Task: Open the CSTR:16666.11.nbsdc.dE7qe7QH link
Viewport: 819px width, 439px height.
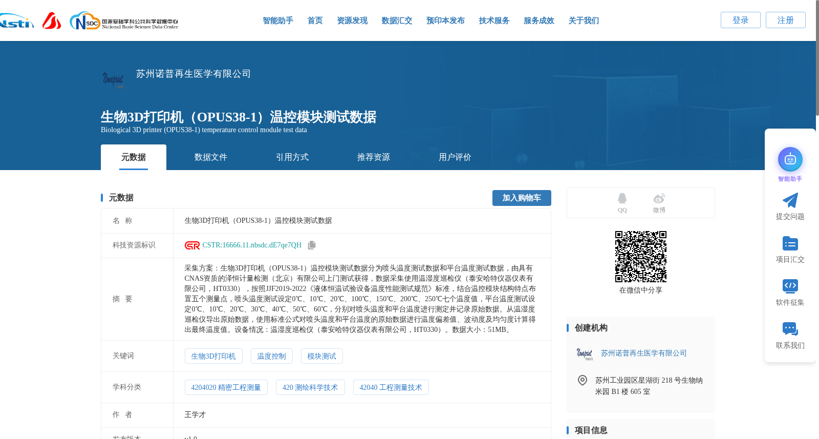Action: click(252, 245)
